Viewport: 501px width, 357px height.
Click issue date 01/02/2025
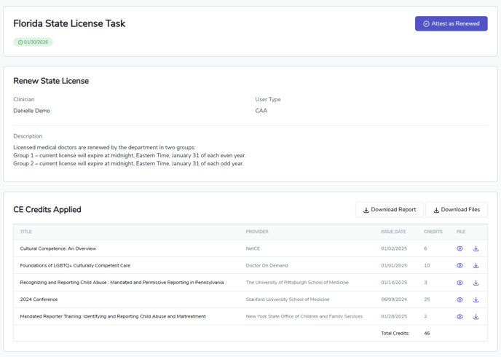click(x=394, y=248)
